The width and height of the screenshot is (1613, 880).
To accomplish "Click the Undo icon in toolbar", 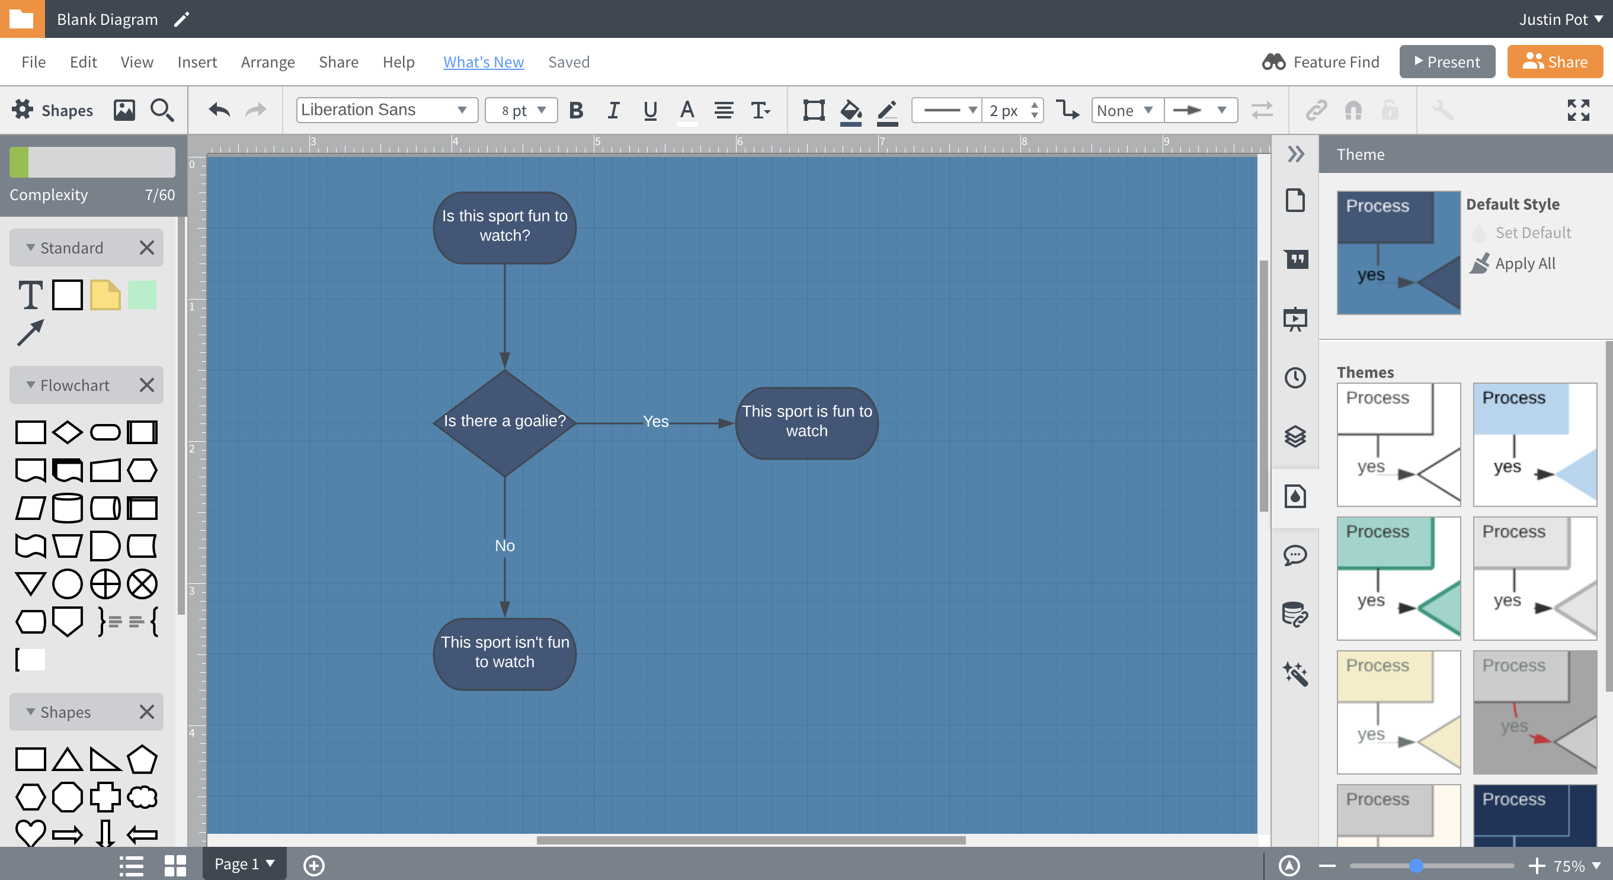I will tap(219, 111).
